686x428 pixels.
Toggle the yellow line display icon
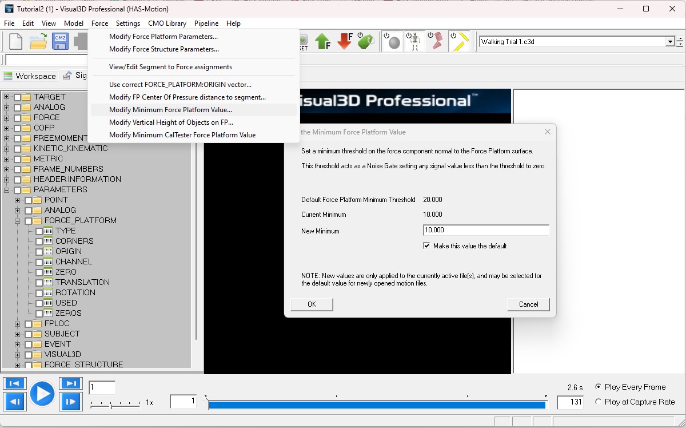tap(460, 41)
